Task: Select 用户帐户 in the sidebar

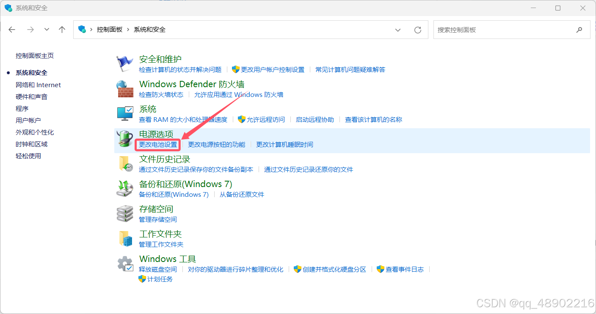Action: (28, 121)
